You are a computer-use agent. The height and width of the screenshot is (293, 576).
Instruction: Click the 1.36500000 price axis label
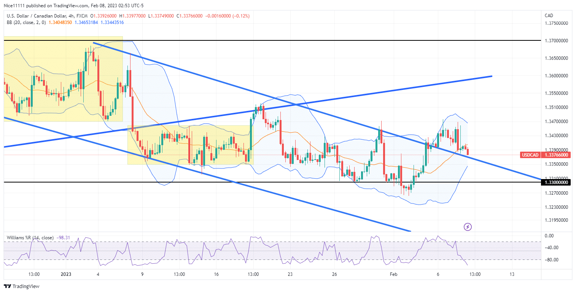[x=556, y=58]
